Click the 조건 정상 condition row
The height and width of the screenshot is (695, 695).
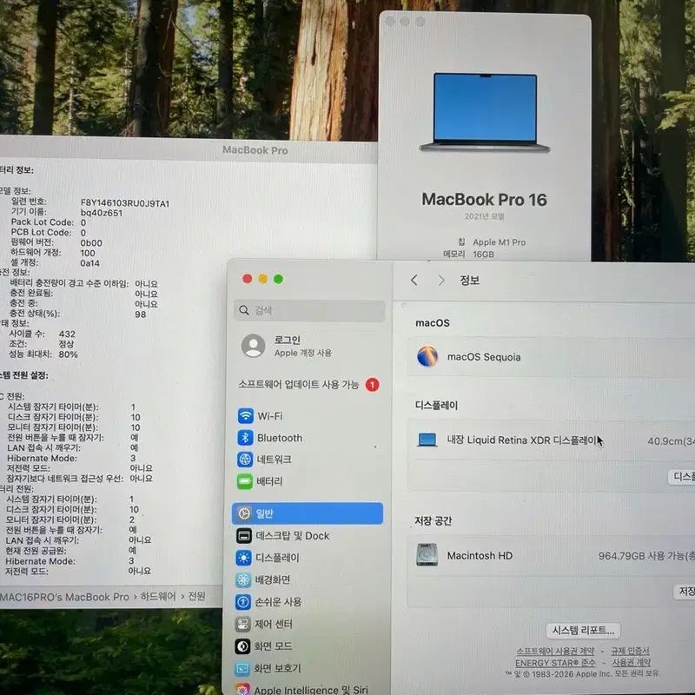[42, 344]
